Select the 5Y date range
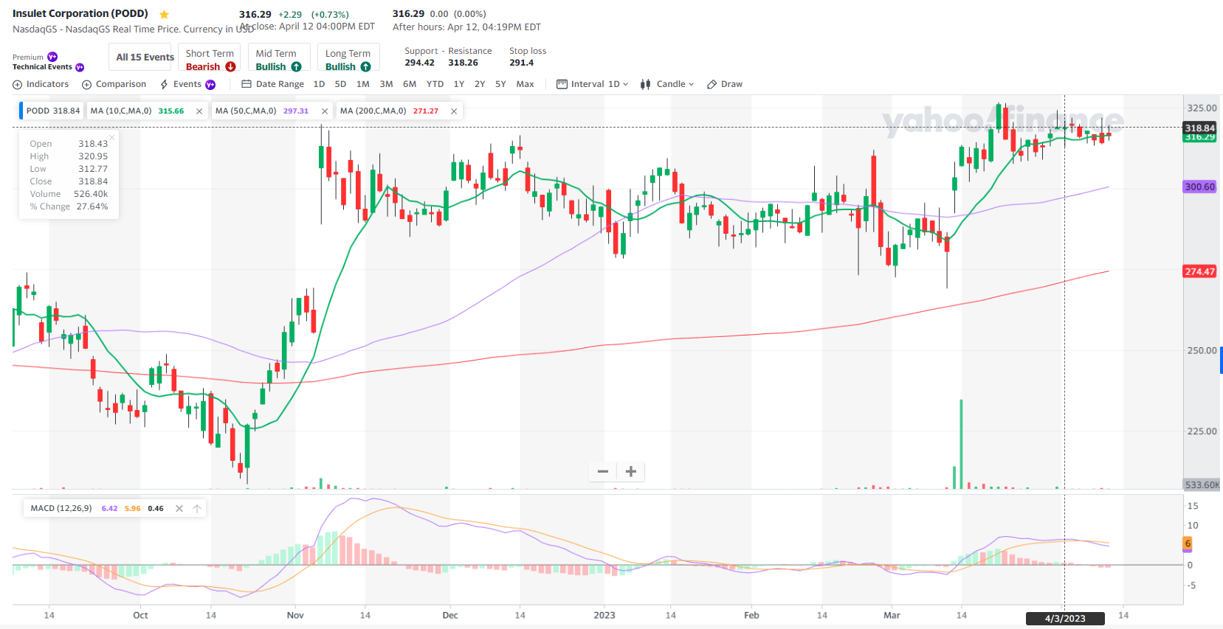This screenshot has width=1223, height=629. 500,84
